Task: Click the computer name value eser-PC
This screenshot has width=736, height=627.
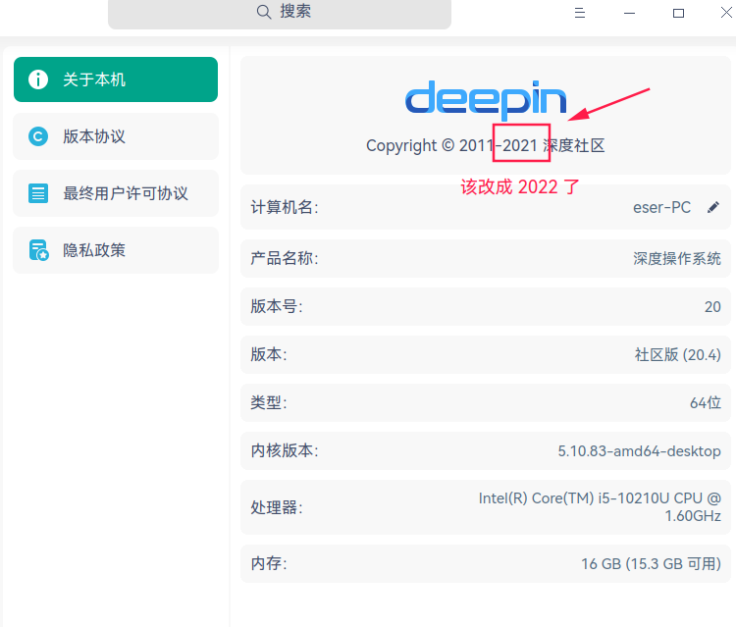Action: tap(661, 207)
